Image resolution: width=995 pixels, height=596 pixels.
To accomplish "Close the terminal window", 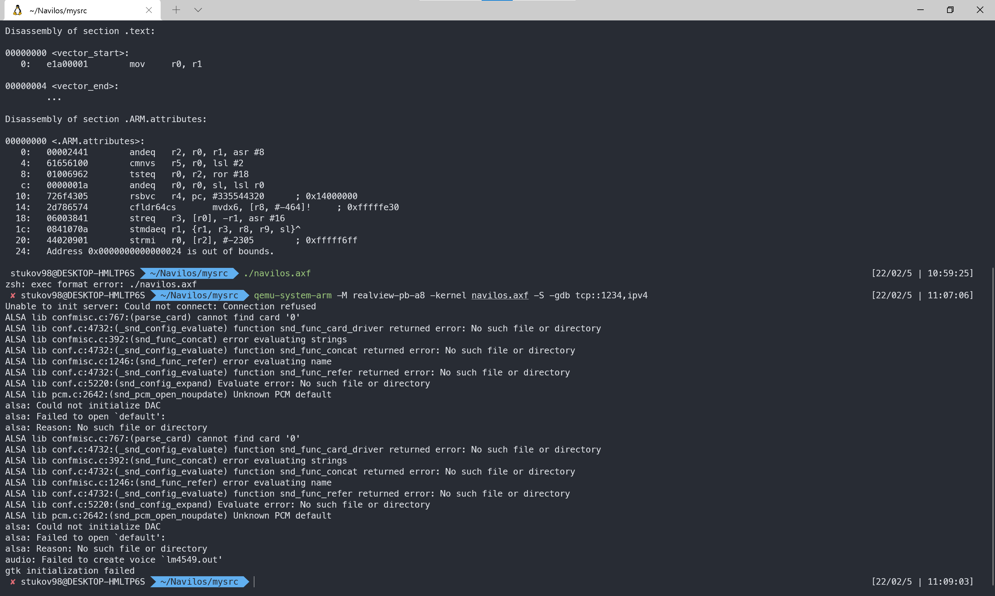I will tap(980, 10).
